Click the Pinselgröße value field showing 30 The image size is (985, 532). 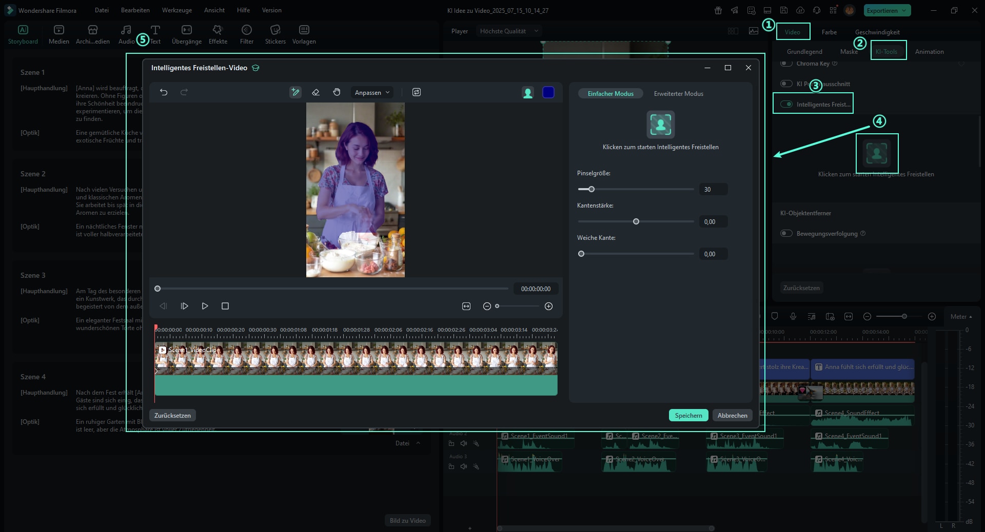coord(713,190)
